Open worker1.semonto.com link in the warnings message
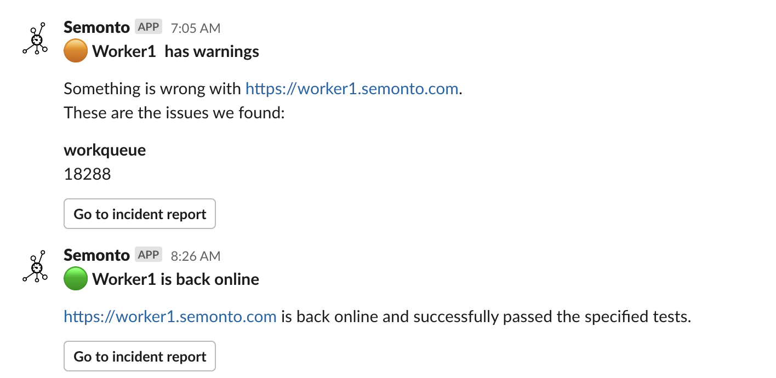776x378 pixels. 351,89
